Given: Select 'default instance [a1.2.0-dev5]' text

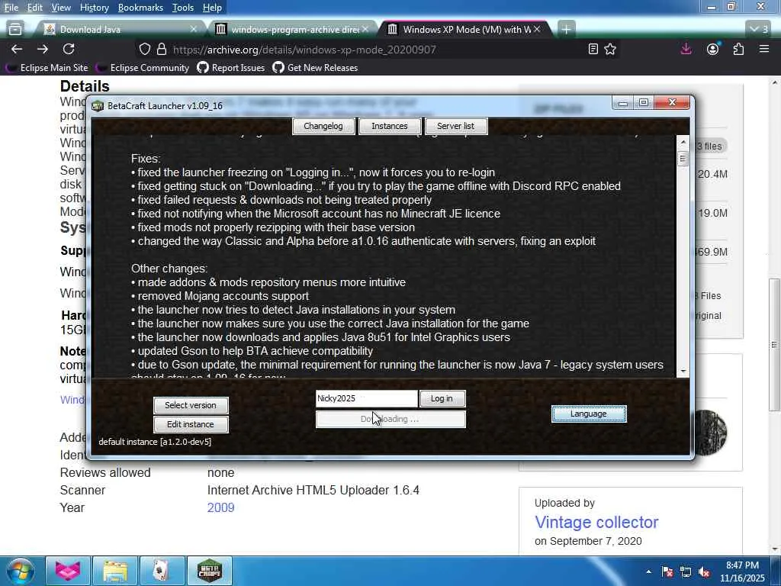Looking at the screenshot, I should tap(155, 442).
